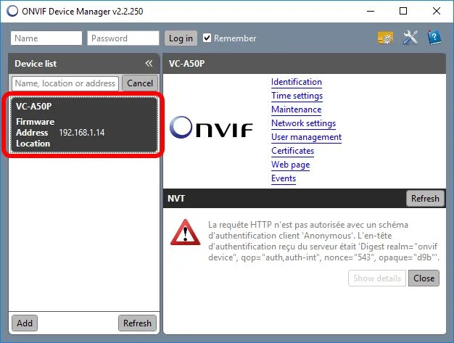
Task: Open the wrench and screwdriver tools icon
Action: [410, 38]
